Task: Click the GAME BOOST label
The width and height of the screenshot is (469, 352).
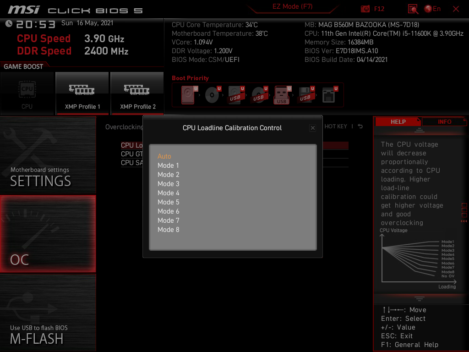Action: [23, 66]
